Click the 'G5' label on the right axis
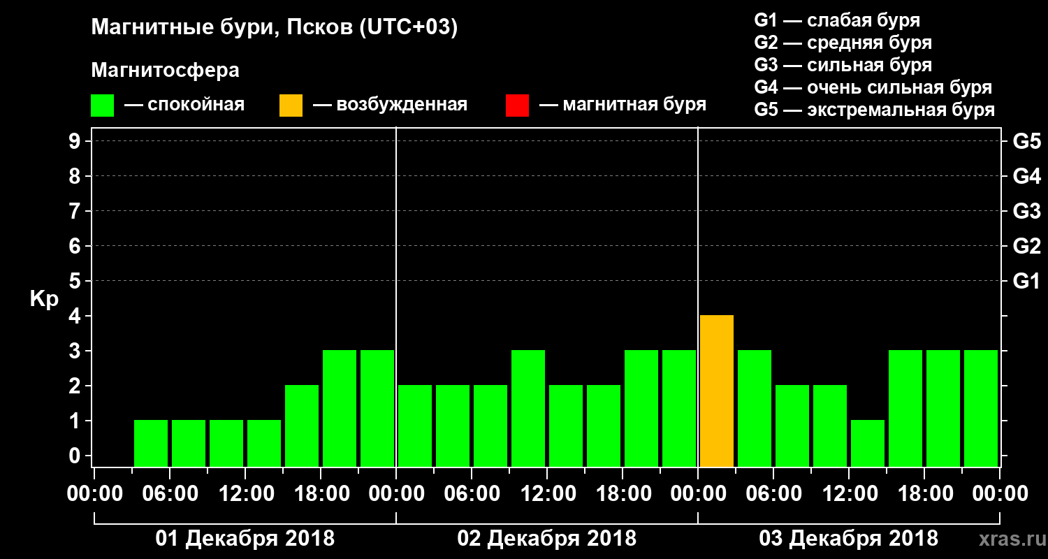1048x559 pixels. tap(1026, 141)
